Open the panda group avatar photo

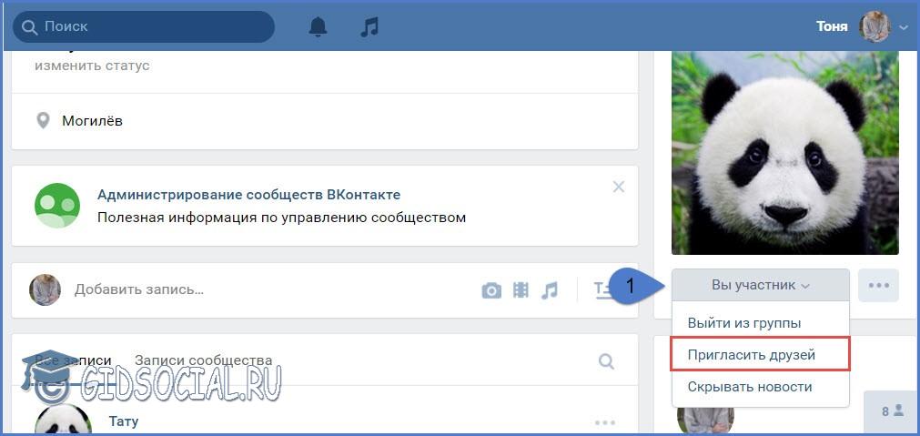pos(784,152)
